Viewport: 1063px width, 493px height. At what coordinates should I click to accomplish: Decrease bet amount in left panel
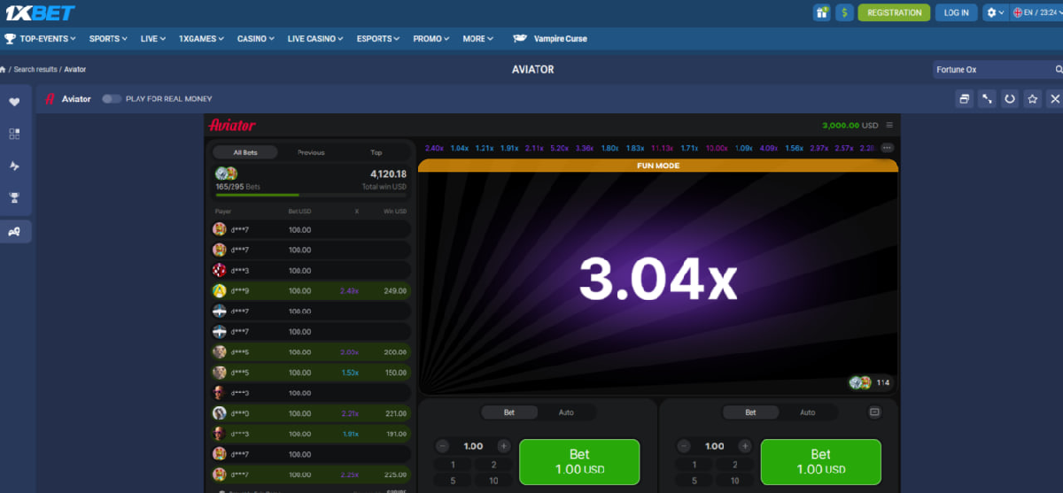443,446
